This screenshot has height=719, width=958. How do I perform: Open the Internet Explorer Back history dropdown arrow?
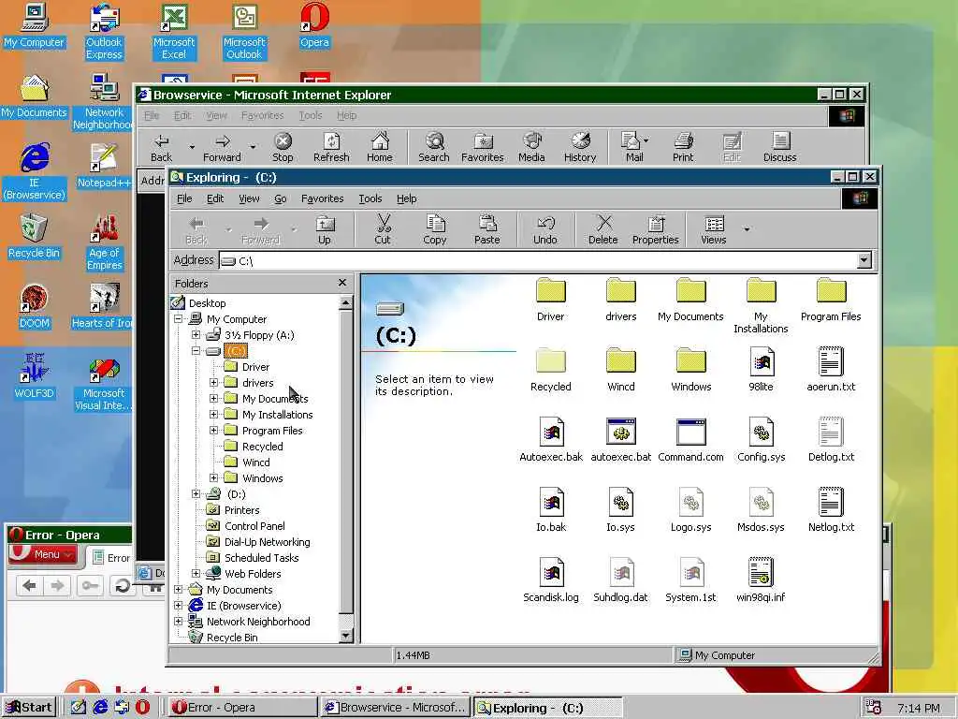pyautogui.click(x=192, y=147)
